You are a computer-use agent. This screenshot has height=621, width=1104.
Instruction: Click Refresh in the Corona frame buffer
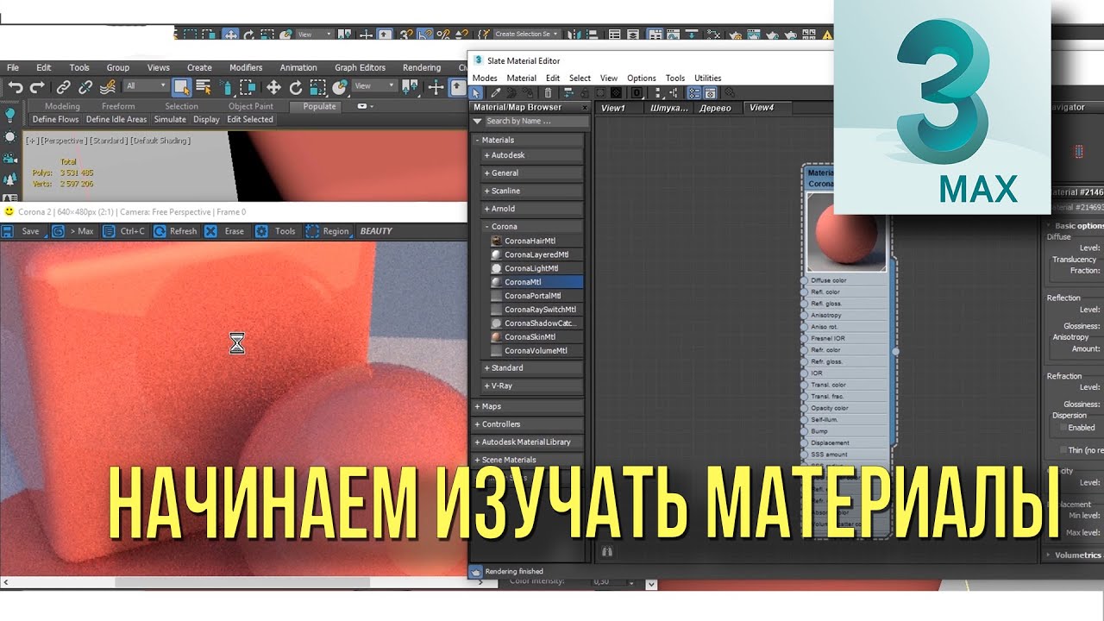point(175,231)
